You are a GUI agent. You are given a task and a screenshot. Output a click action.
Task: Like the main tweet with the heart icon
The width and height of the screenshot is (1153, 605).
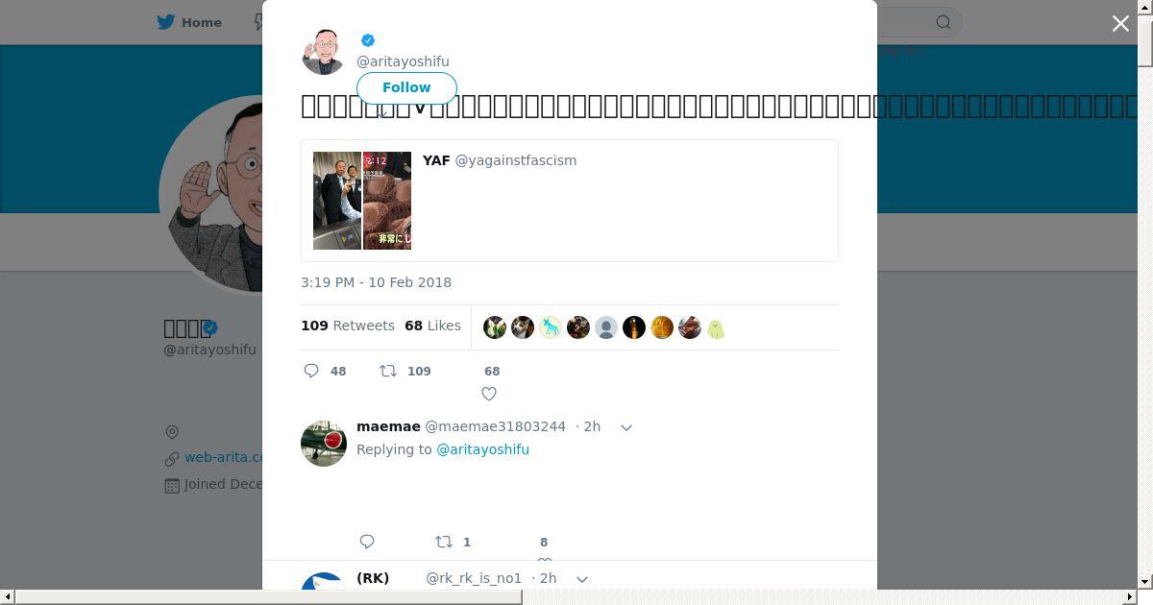pos(489,394)
